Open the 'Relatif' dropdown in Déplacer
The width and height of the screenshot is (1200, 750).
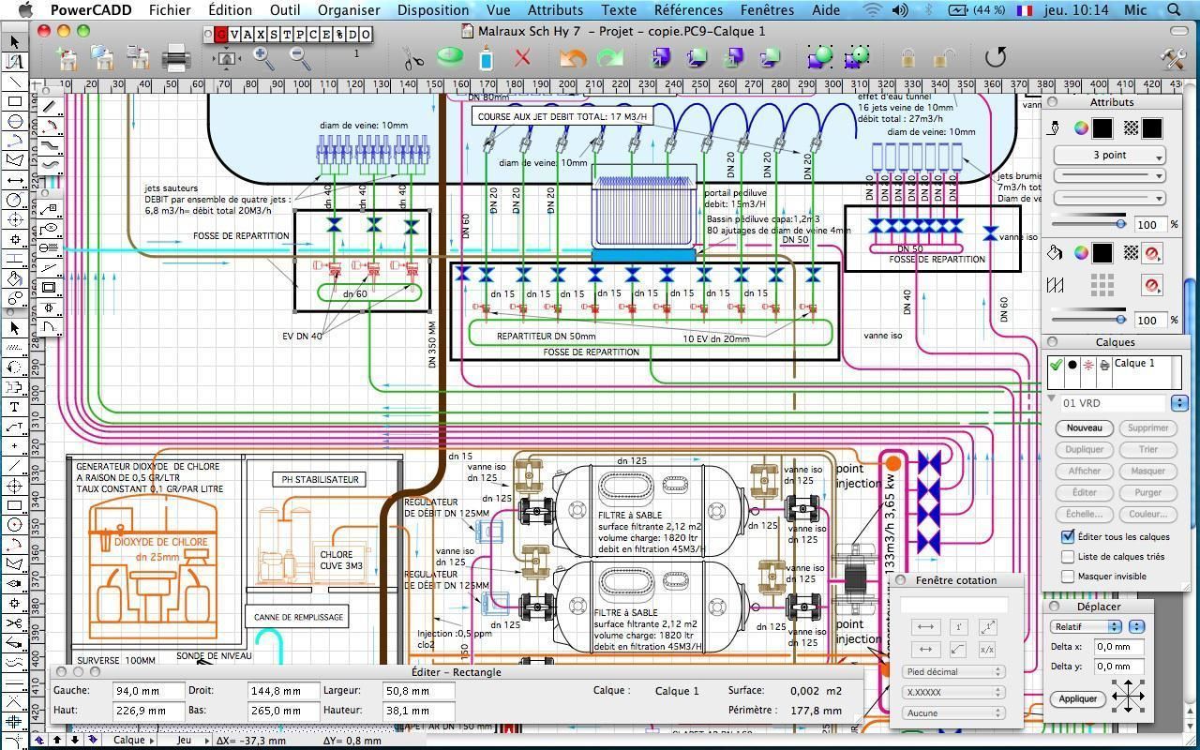[1086, 626]
